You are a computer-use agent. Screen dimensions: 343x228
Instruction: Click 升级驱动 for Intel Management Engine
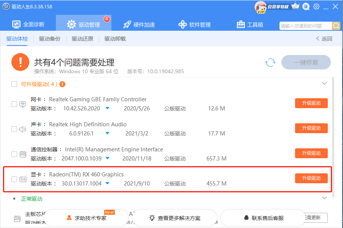coord(311,153)
